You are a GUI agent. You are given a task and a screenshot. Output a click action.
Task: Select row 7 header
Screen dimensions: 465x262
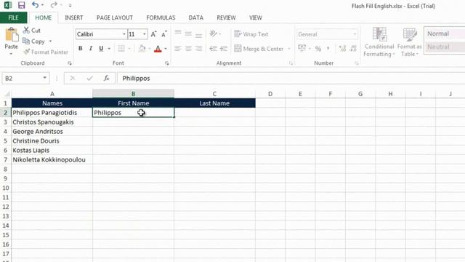(5, 160)
